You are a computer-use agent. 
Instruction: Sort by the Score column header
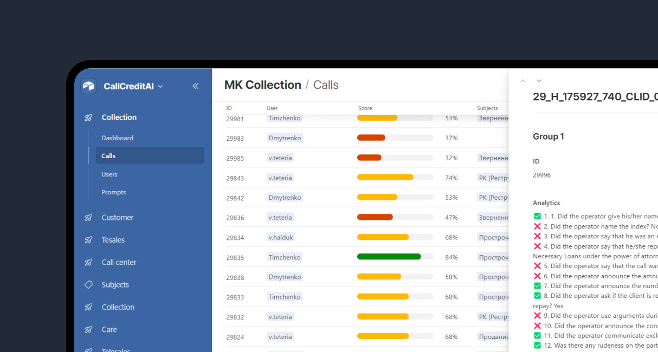pos(365,108)
